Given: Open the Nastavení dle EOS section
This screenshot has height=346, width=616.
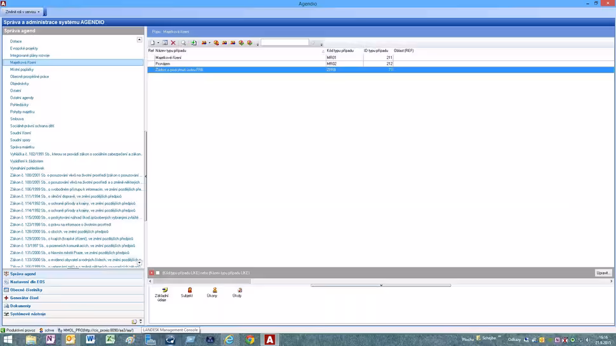Looking at the screenshot, I should 27,282.
